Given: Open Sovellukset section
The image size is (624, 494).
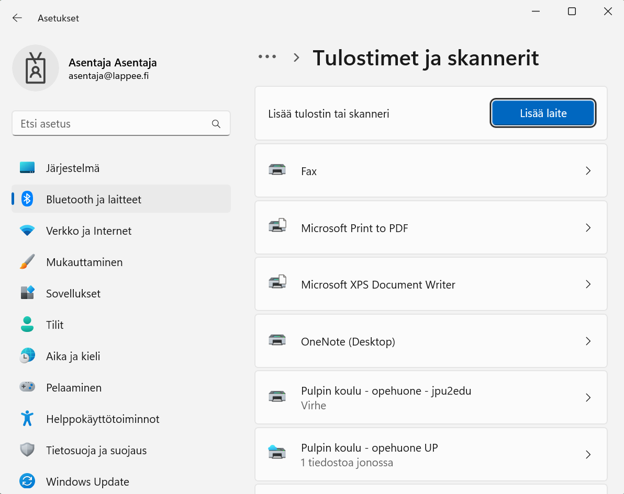Looking at the screenshot, I should 121,293.
